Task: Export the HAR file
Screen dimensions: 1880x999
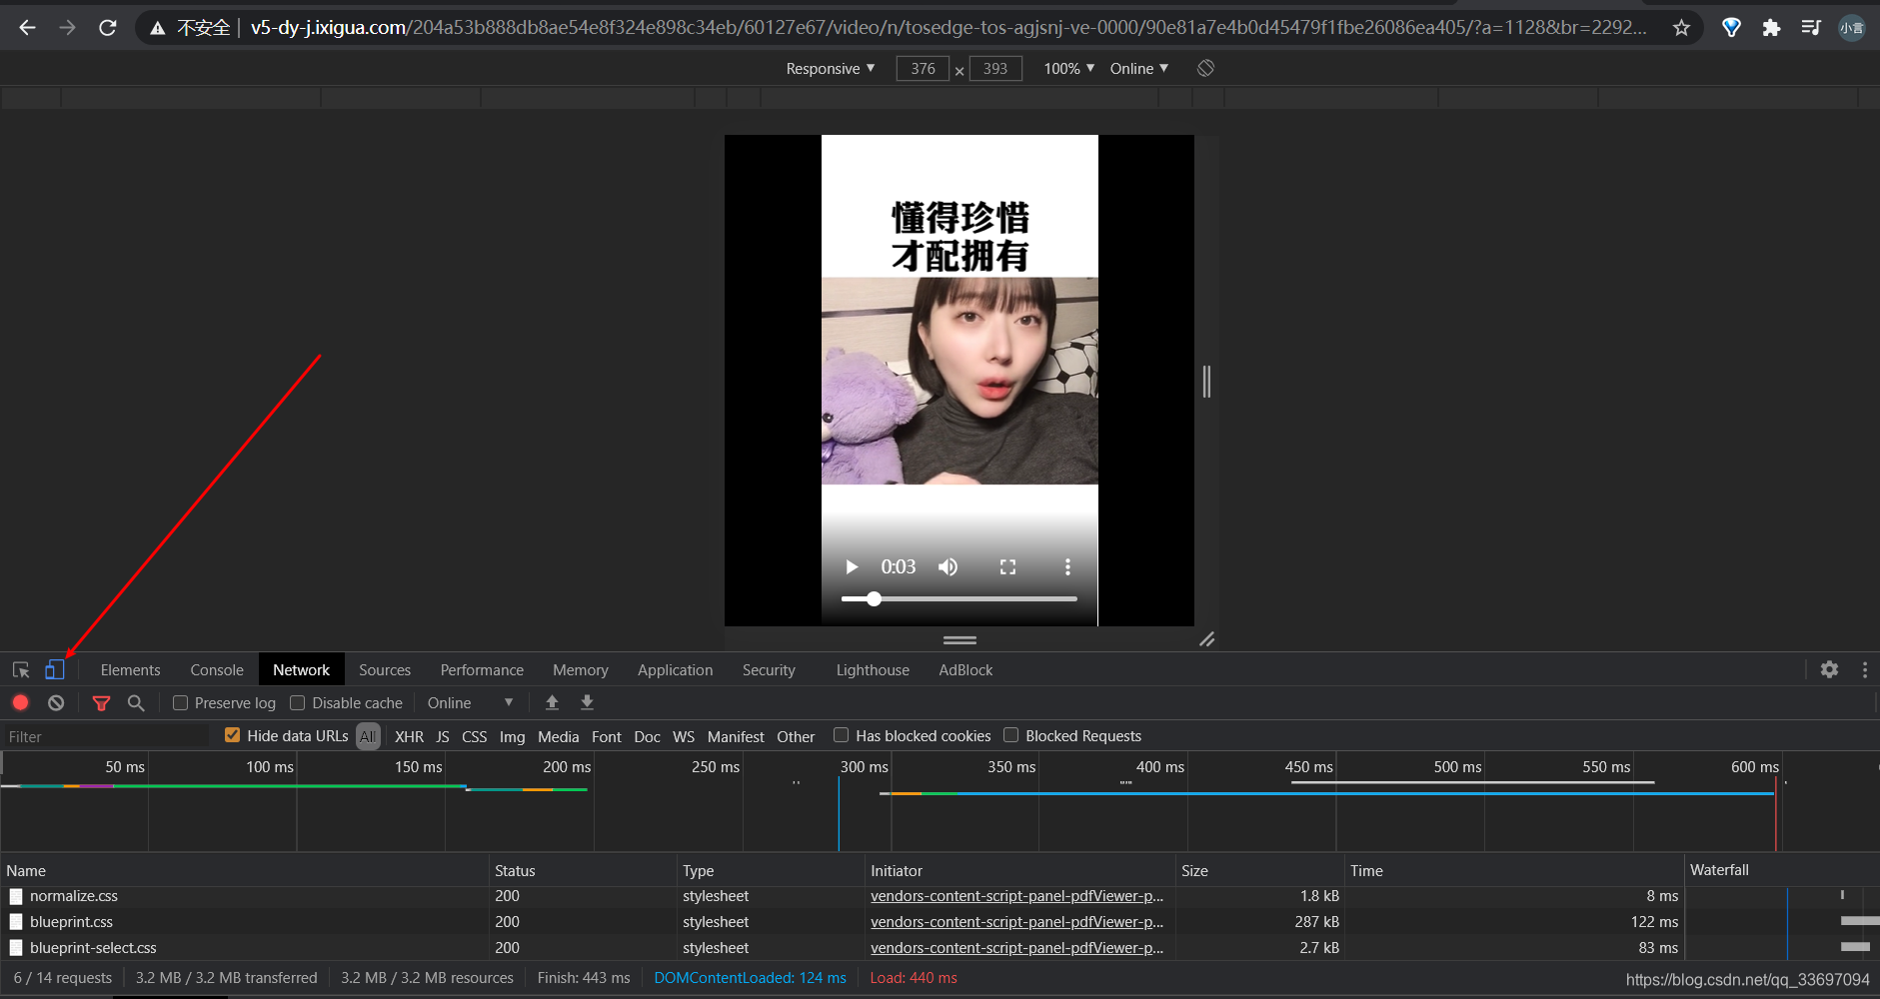Action: 587,703
